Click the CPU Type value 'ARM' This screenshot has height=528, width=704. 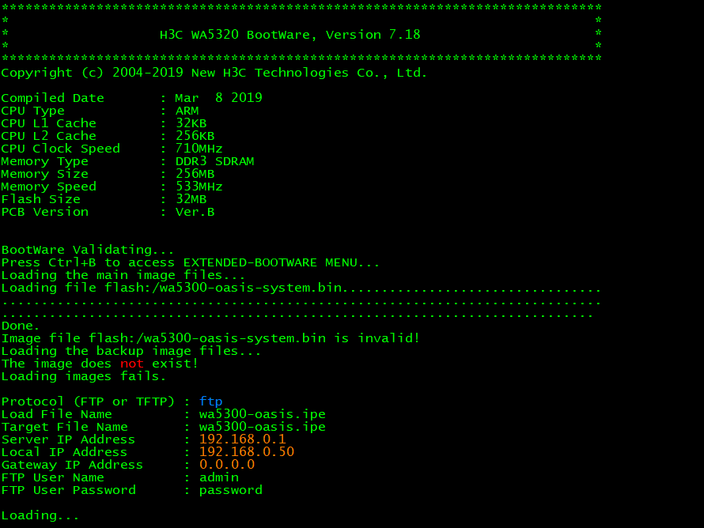[187, 111]
